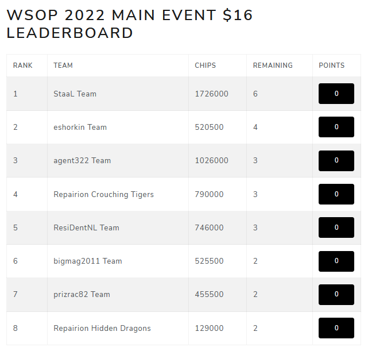Click the POINTS column header
The height and width of the screenshot is (351, 368).
tap(332, 65)
